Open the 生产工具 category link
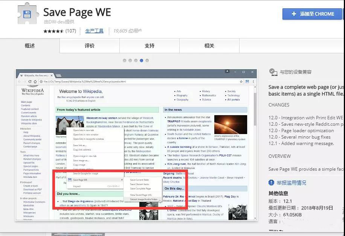Image resolution: width=345 pixels, height=236 pixels. point(94,31)
